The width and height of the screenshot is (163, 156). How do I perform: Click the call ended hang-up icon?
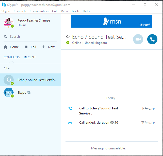point(70,123)
